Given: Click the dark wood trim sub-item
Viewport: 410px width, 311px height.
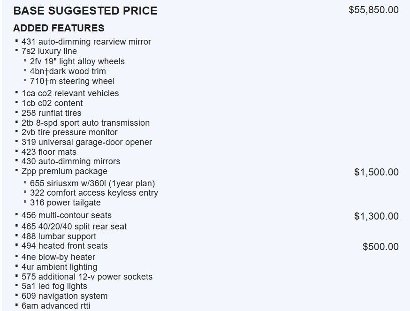Looking at the screenshot, I should 68,71.
